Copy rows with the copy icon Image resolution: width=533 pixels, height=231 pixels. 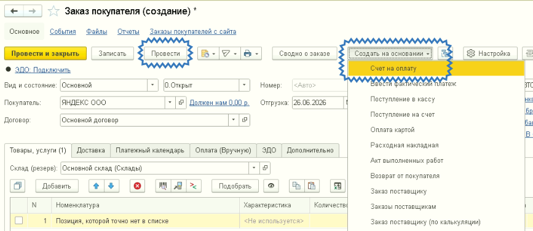(297, 186)
